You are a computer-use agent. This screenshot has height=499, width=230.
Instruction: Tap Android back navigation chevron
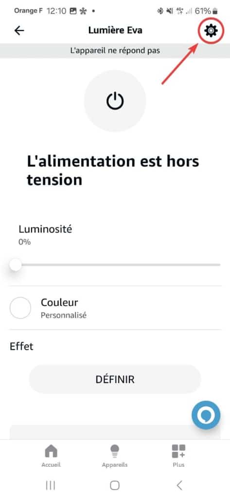[x=179, y=485]
